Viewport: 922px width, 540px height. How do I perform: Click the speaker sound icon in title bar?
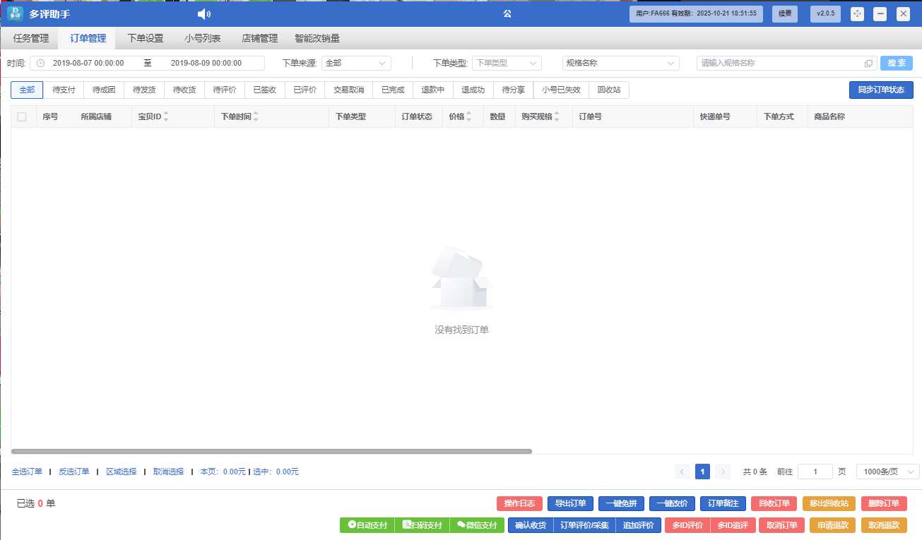click(x=203, y=14)
